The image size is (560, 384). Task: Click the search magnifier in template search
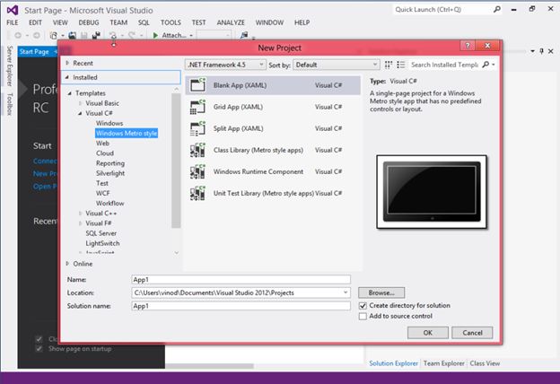point(486,65)
